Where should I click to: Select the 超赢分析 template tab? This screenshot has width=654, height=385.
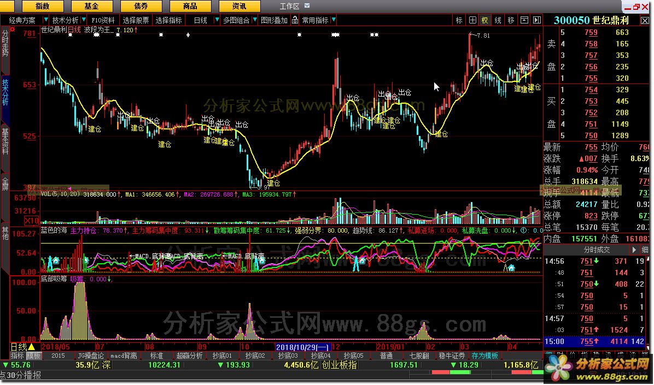tap(189, 356)
